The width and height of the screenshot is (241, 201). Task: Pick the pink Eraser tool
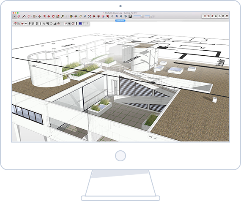point(19,16)
